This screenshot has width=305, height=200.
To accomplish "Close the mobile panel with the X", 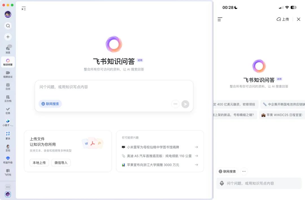I will (299, 19).
